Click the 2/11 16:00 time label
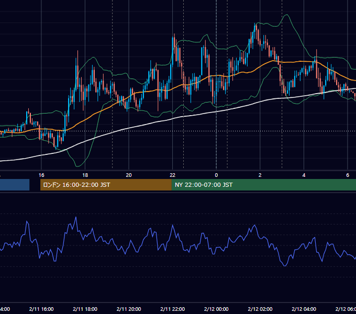 [41, 309]
